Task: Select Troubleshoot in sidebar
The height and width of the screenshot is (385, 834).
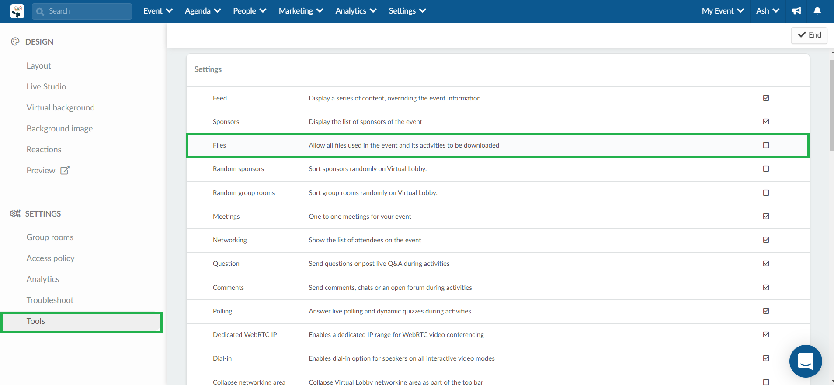Action: pyautogui.click(x=50, y=300)
